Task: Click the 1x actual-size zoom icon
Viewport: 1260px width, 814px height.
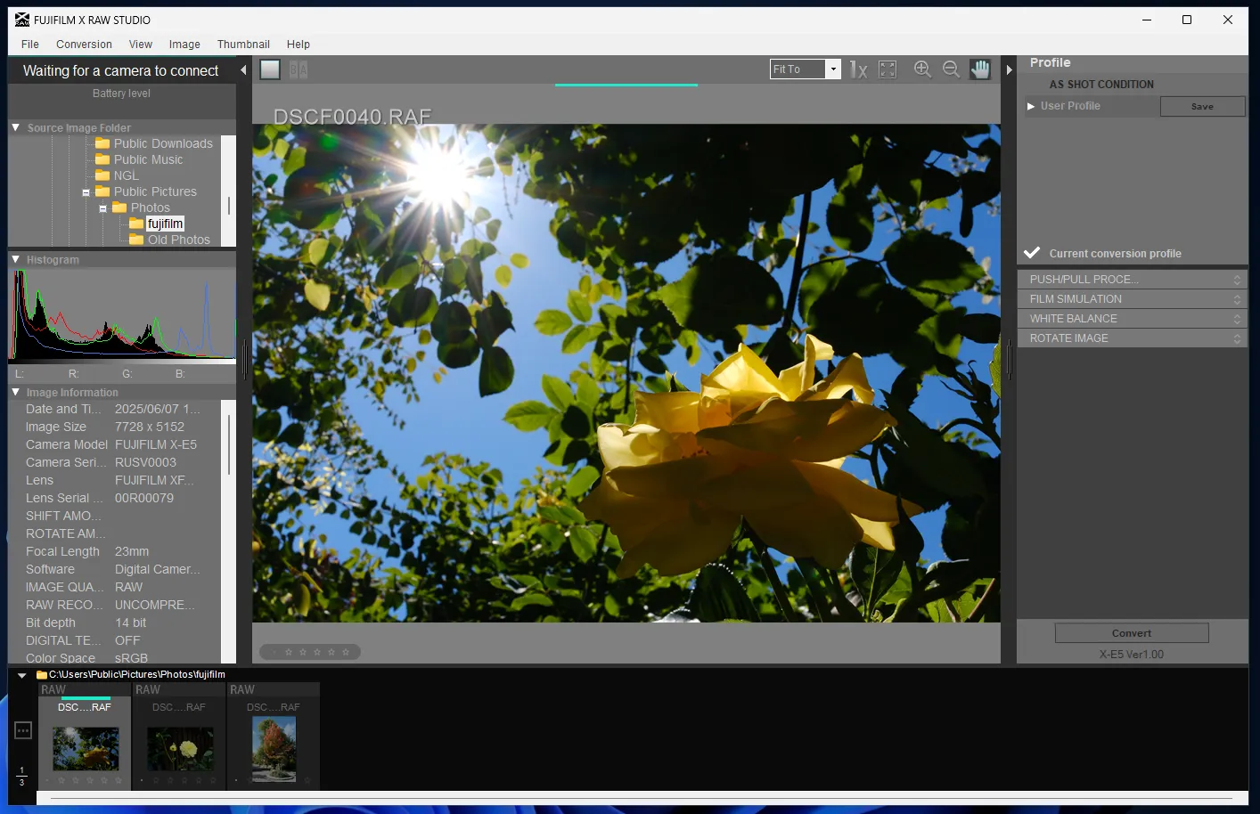Action: [x=857, y=69]
